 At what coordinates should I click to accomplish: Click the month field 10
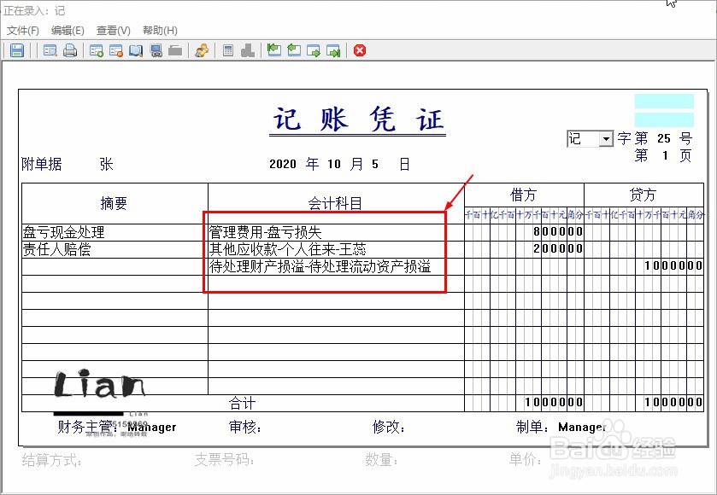[334, 164]
